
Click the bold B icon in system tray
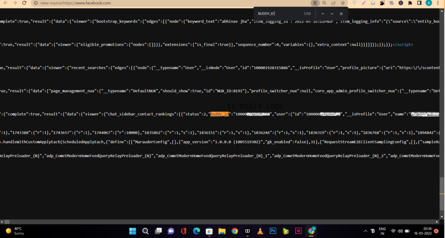click(373, 231)
